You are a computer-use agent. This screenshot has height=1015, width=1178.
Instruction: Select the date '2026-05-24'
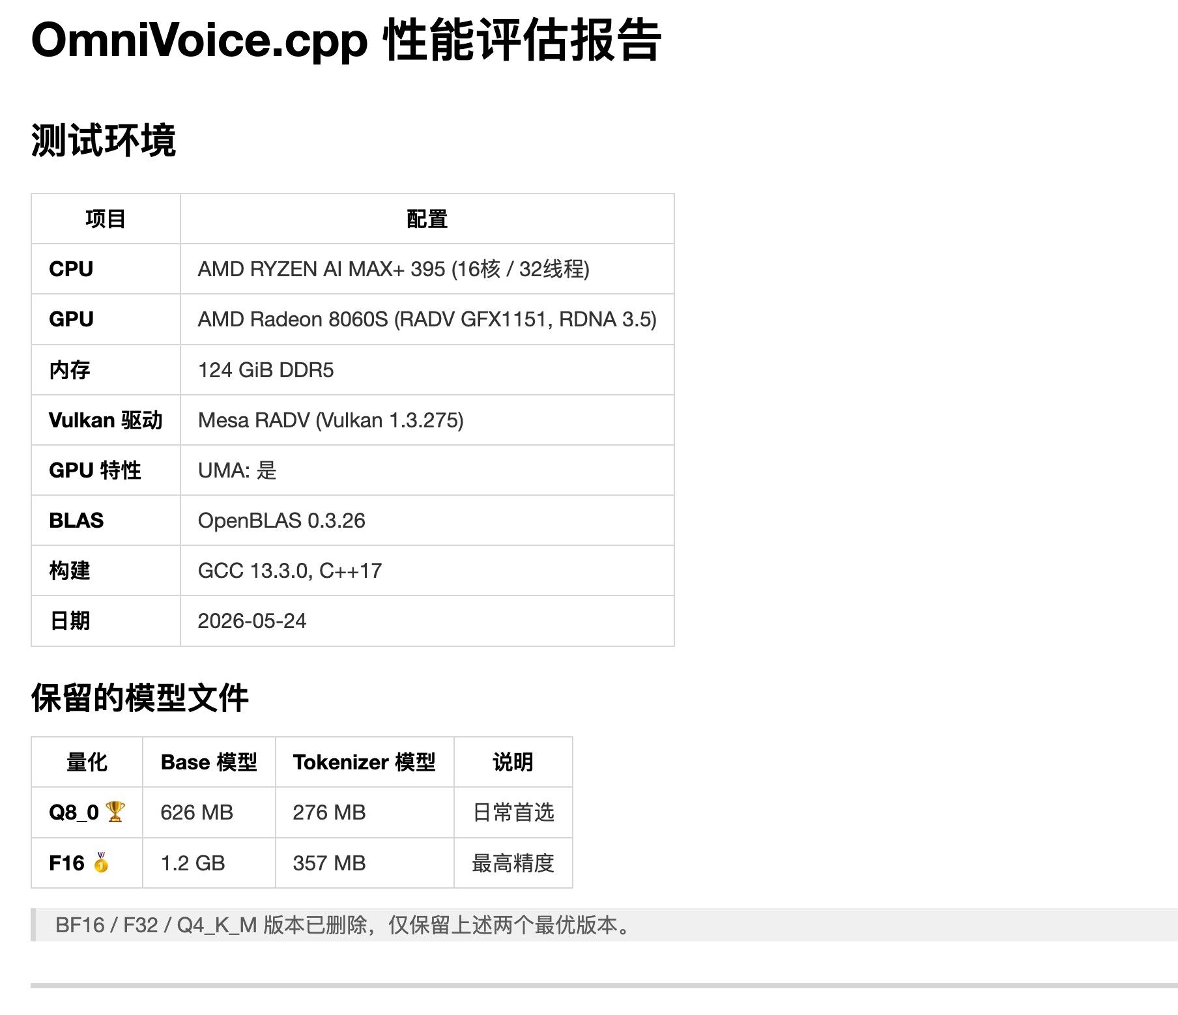point(252,621)
